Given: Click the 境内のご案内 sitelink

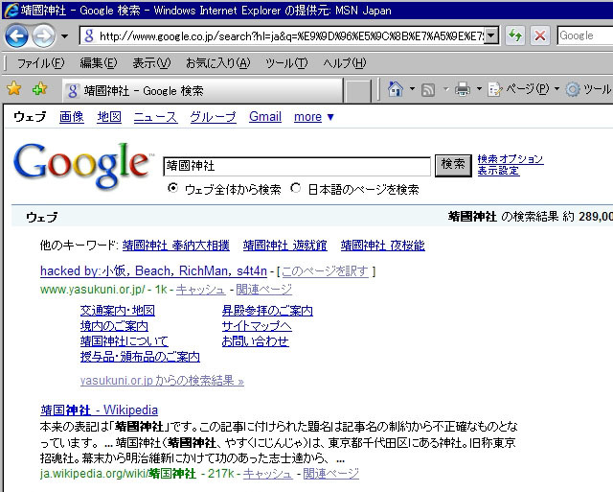Looking at the screenshot, I should click(x=114, y=326).
